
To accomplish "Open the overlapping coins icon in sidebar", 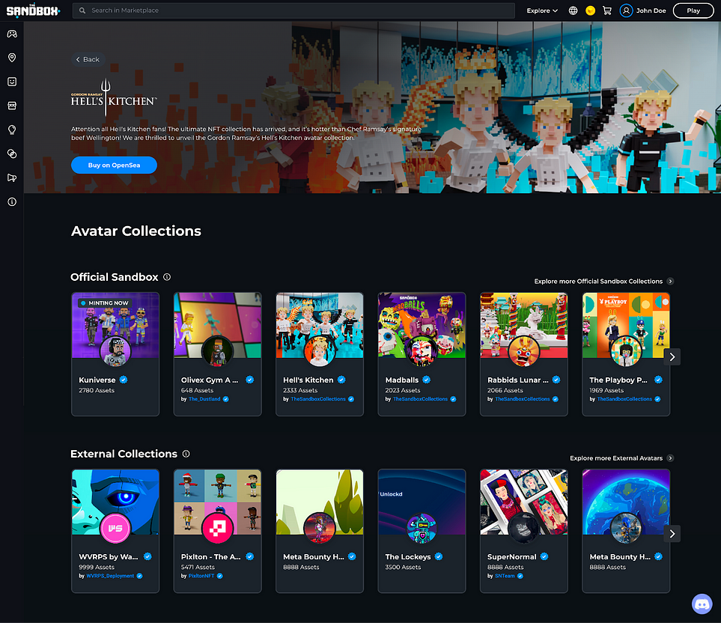I will pos(12,154).
